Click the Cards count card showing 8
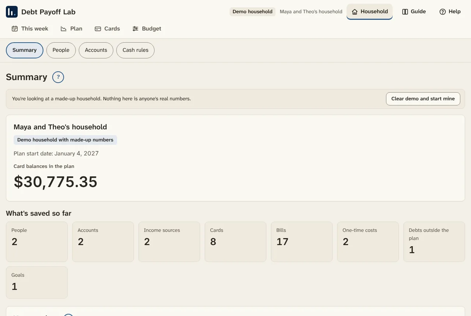The width and height of the screenshot is (471, 316). pos(235,242)
